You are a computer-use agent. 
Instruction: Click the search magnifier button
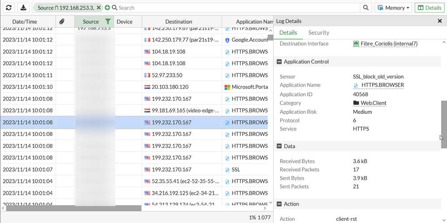(366, 8)
